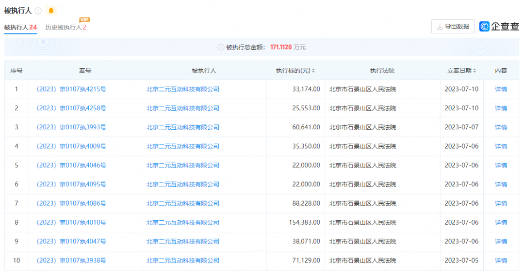524x273 pixels.
Task: Select the amount 33,174.00
Action: [x=306, y=90]
